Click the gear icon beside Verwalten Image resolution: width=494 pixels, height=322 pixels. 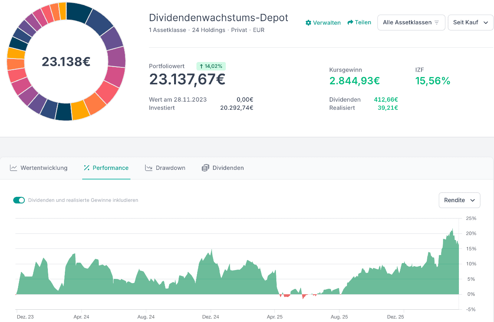(x=308, y=23)
